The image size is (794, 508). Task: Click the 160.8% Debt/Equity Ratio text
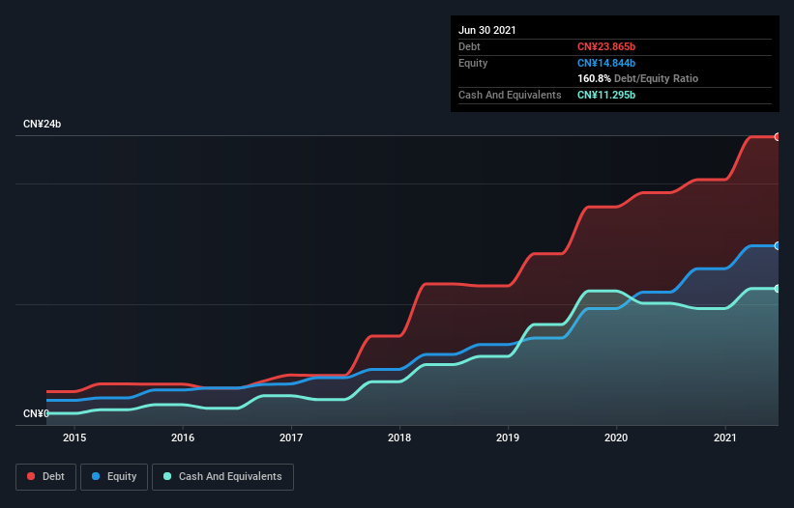(x=637, y=79)
